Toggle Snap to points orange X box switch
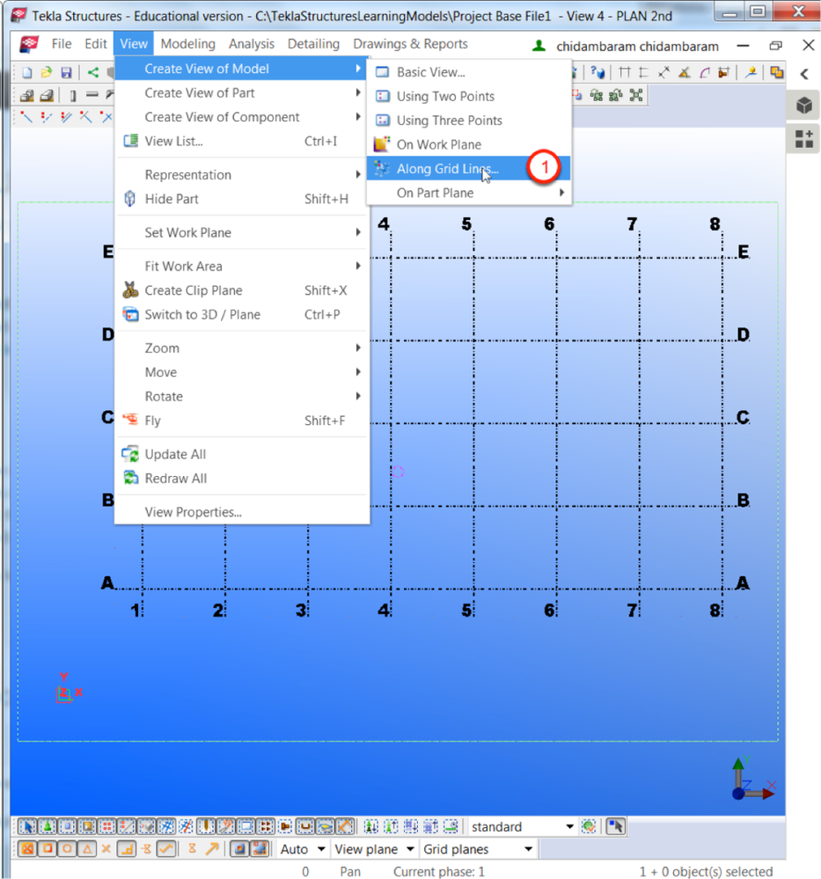 (27, 849)
